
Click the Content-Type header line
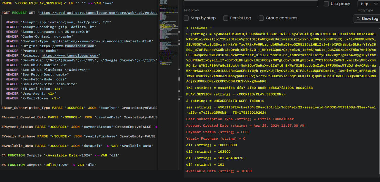[79, 41]
